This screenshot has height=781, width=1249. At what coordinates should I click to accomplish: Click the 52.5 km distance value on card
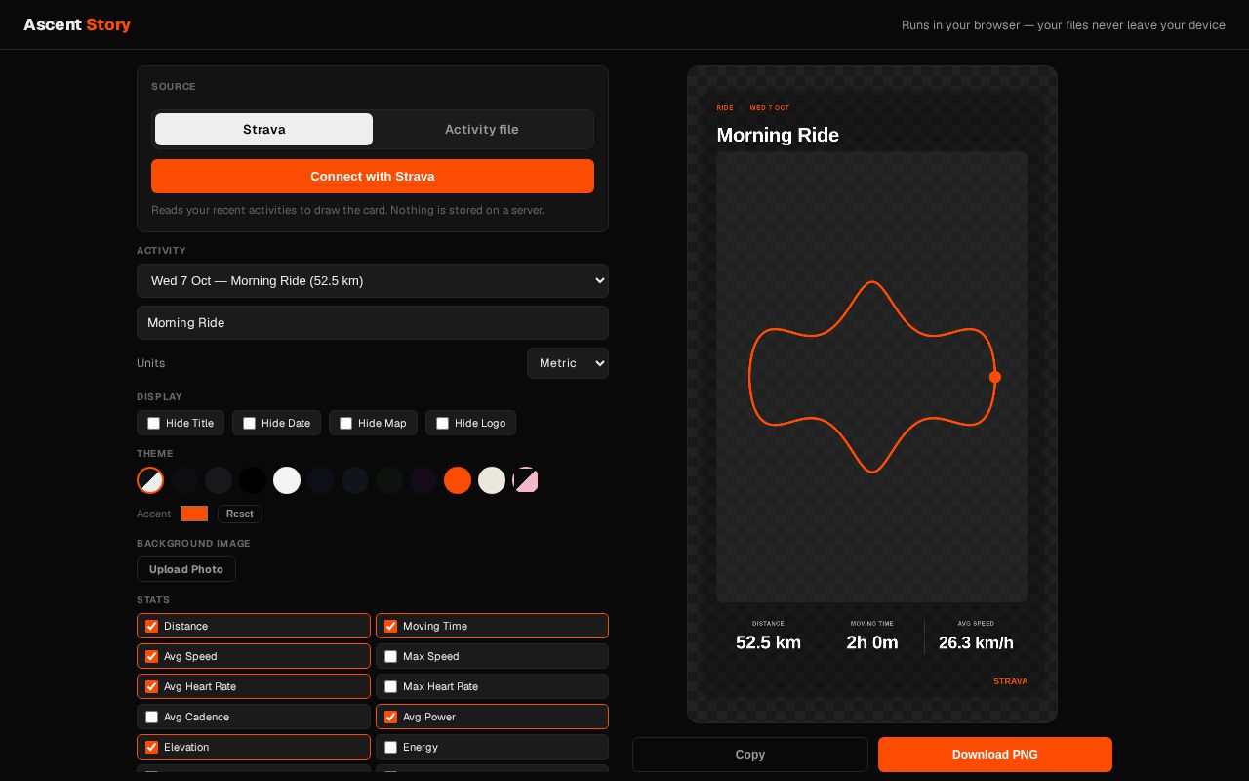768,642
